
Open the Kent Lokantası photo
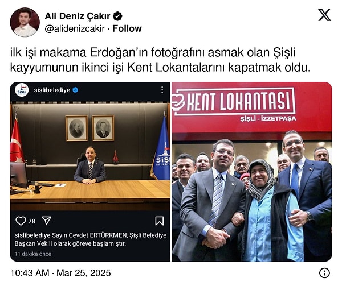252,172
